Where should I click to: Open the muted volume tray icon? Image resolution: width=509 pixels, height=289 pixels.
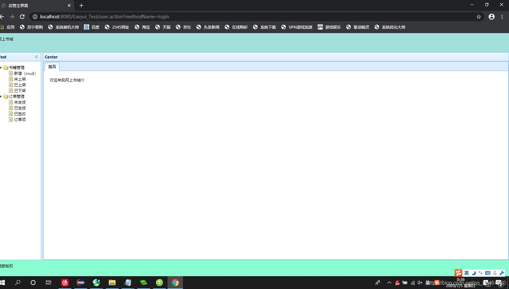(x=420, y=283)
